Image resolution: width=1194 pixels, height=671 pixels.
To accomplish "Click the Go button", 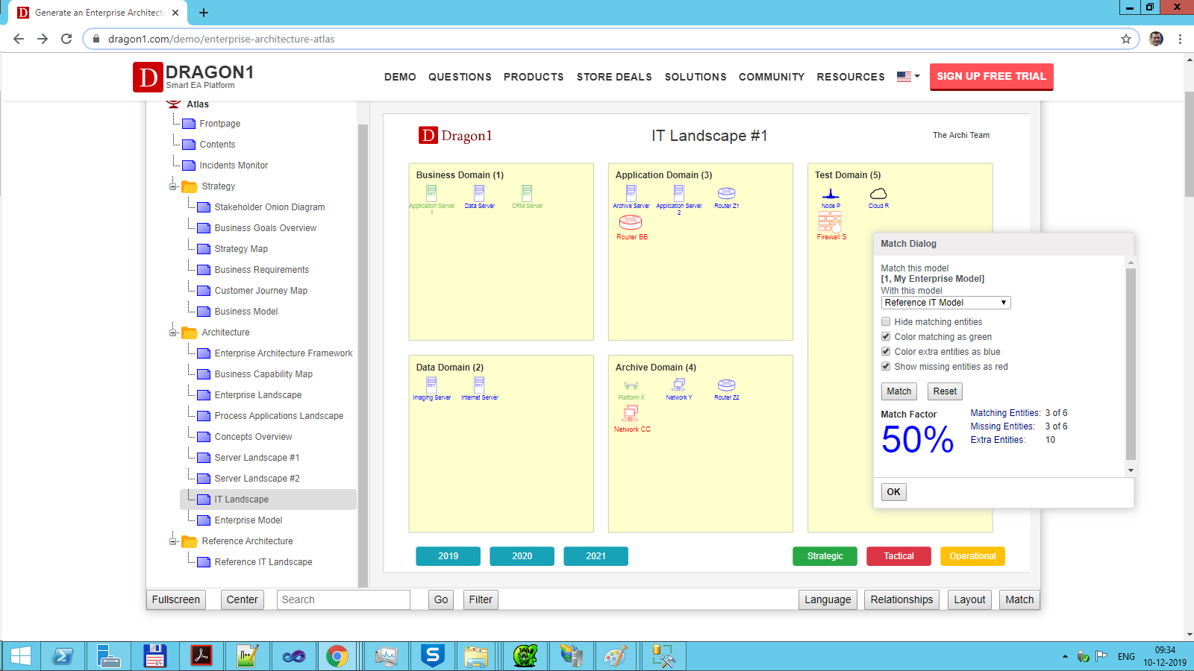I will click(441, 599).
